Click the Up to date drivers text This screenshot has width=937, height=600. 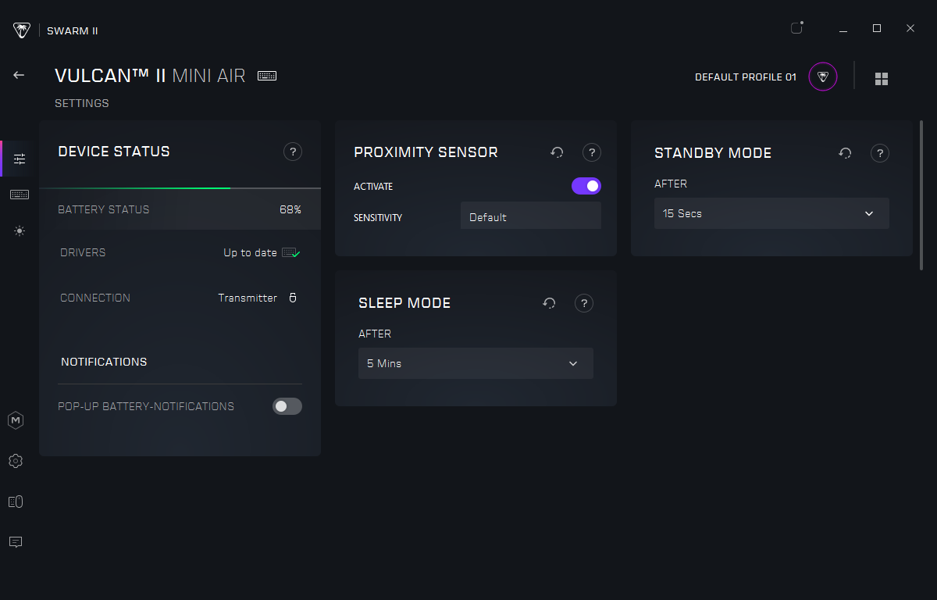[250, 252]
